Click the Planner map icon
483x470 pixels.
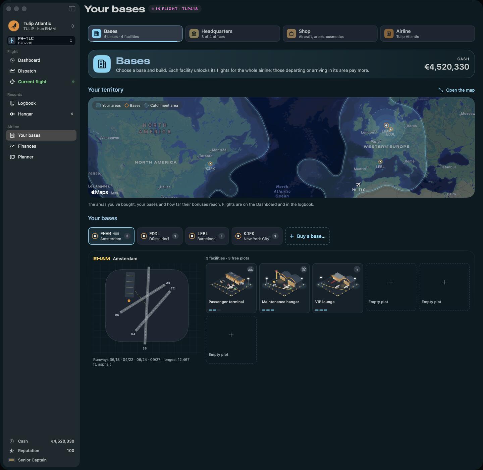click(x=12, y=157)
